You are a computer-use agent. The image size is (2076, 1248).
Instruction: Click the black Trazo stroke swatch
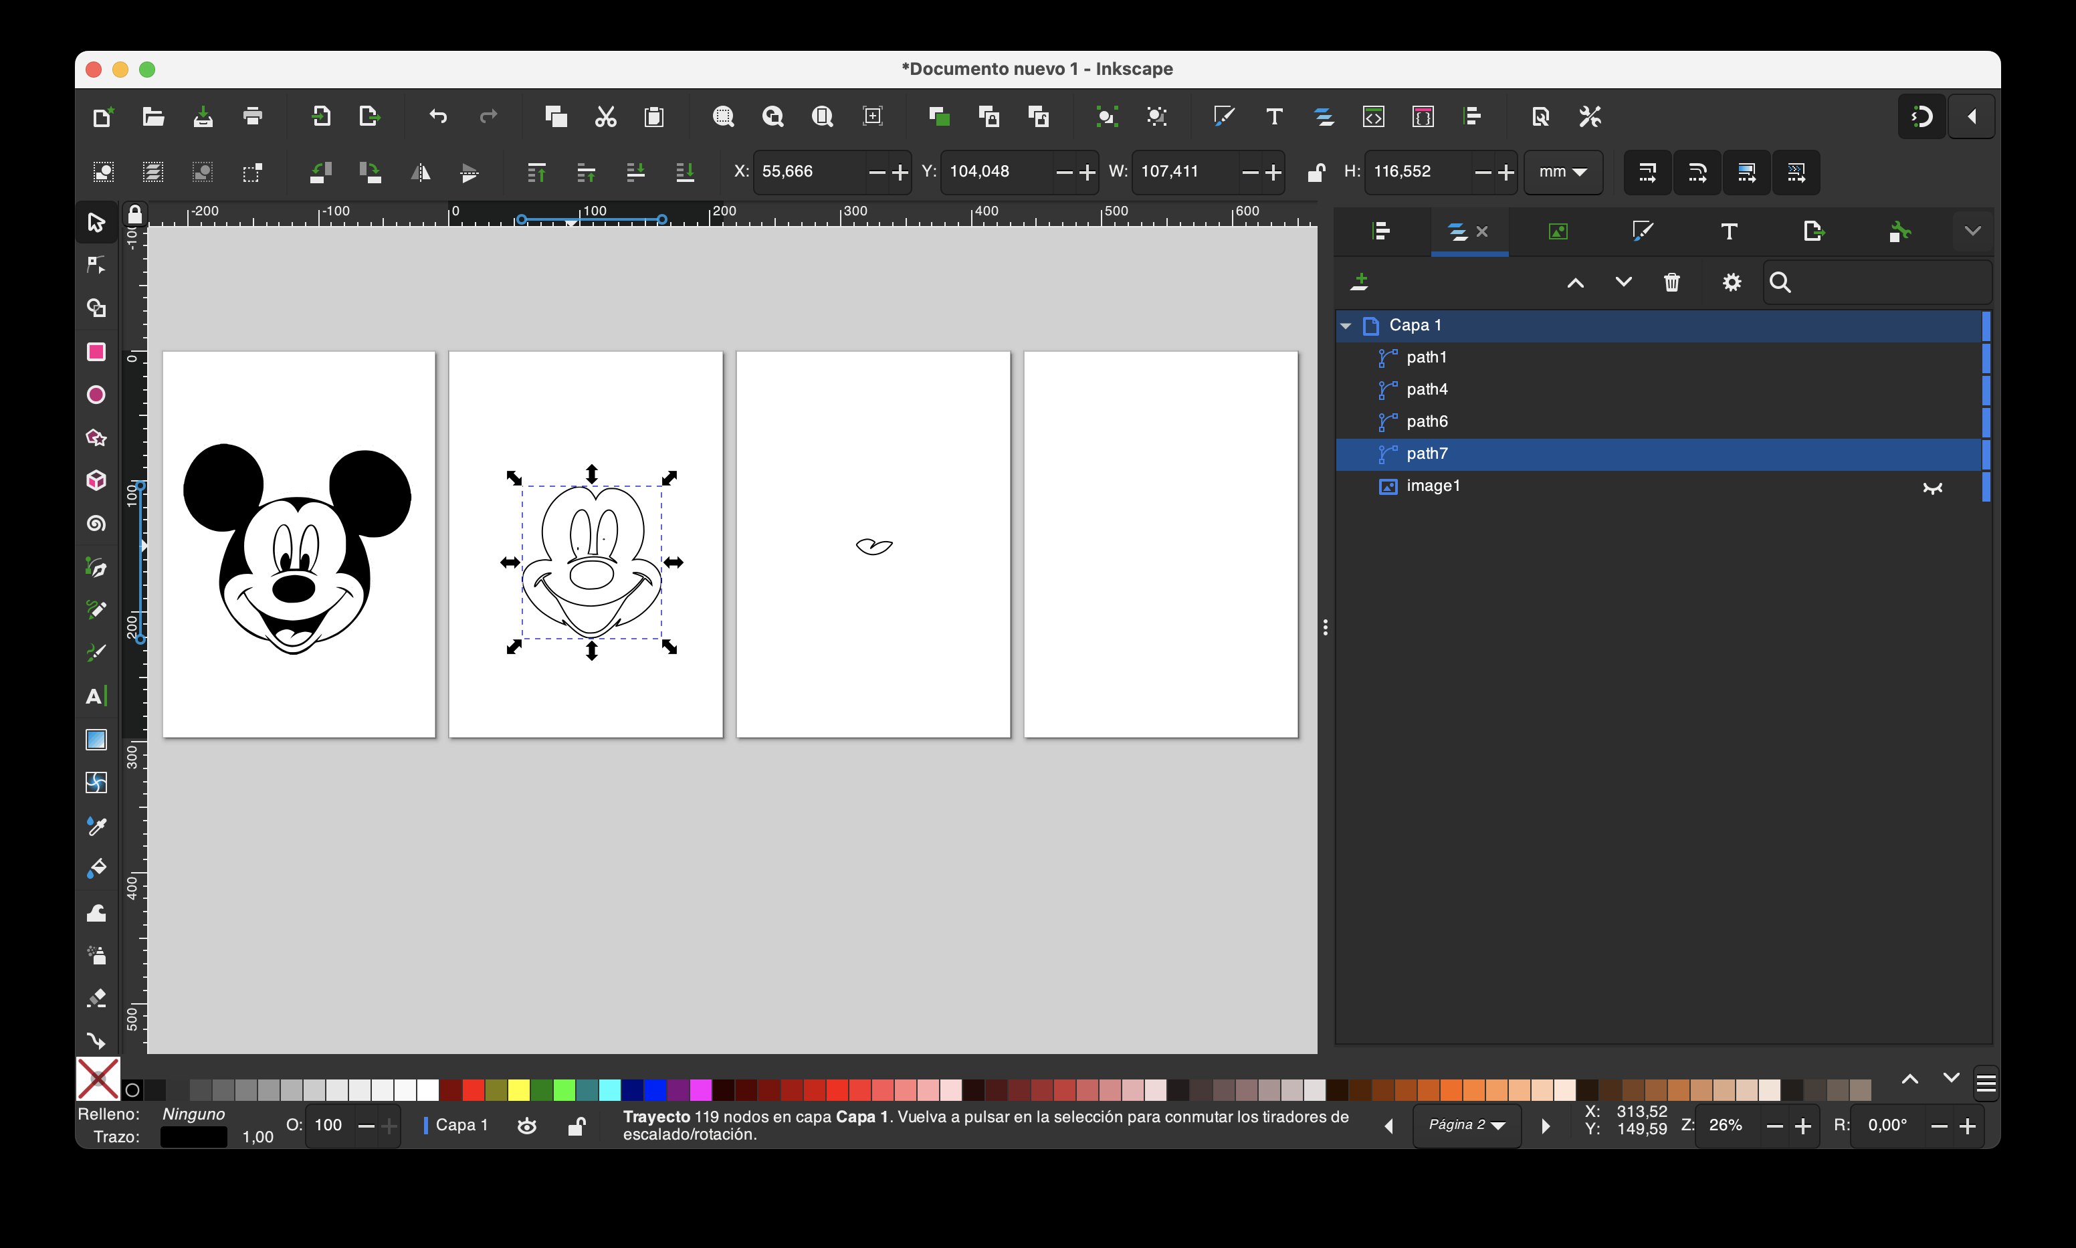pos(193,1137)
